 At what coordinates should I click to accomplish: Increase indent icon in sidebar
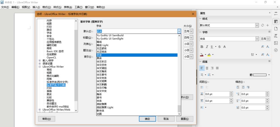238,87
